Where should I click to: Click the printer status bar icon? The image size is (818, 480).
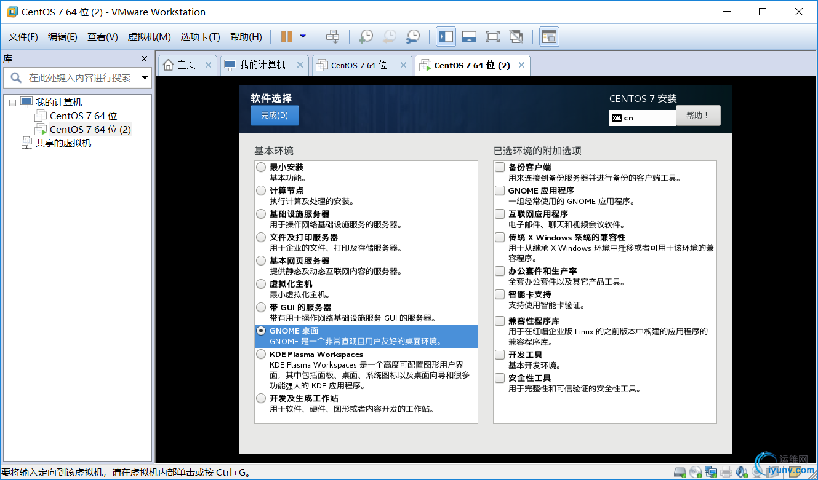point(726,473)
